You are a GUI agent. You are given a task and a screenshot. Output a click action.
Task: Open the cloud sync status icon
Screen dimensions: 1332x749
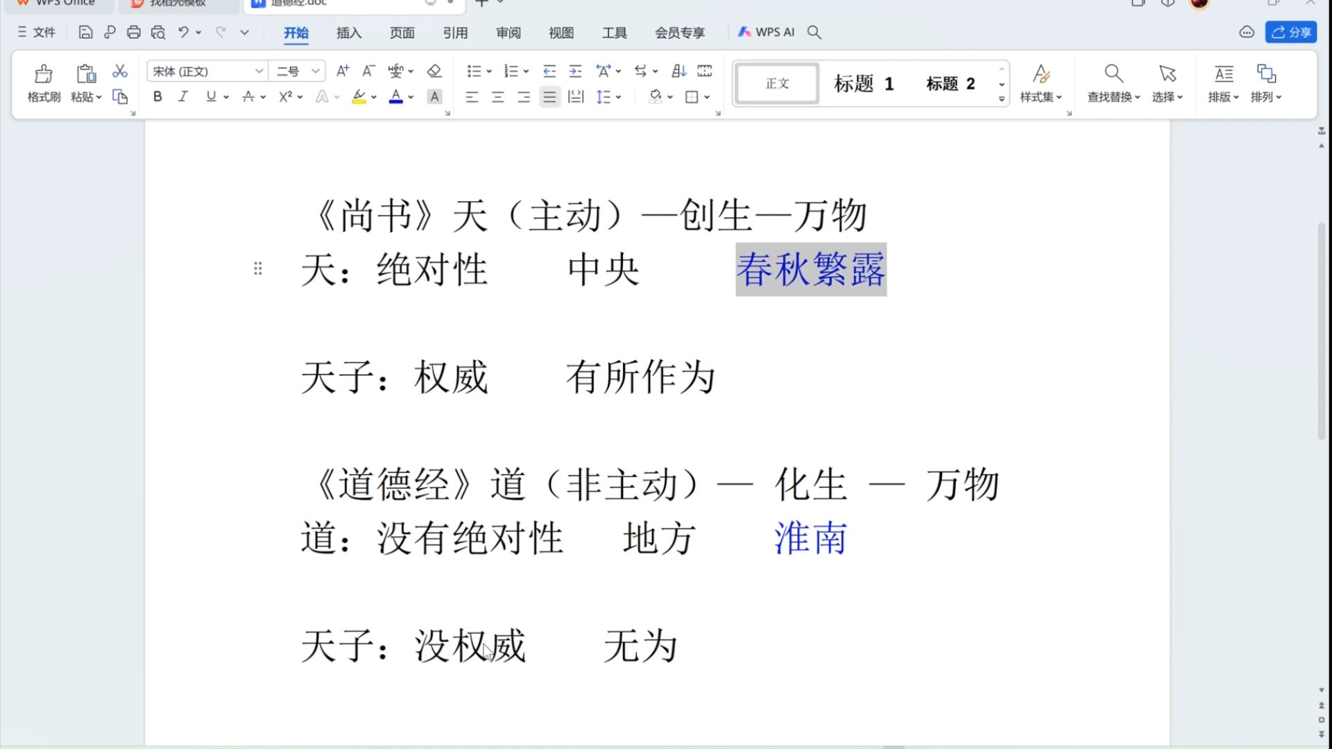pyautogui.click(x=1247, y=32)
